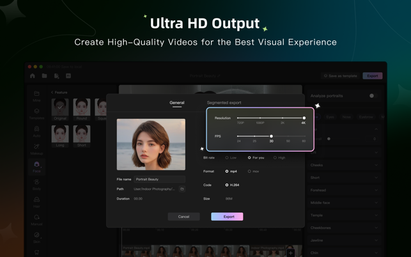This screenshot has width=411, height=257.
Task: Toggle the Analyze portraits switch
Action: 373,96
